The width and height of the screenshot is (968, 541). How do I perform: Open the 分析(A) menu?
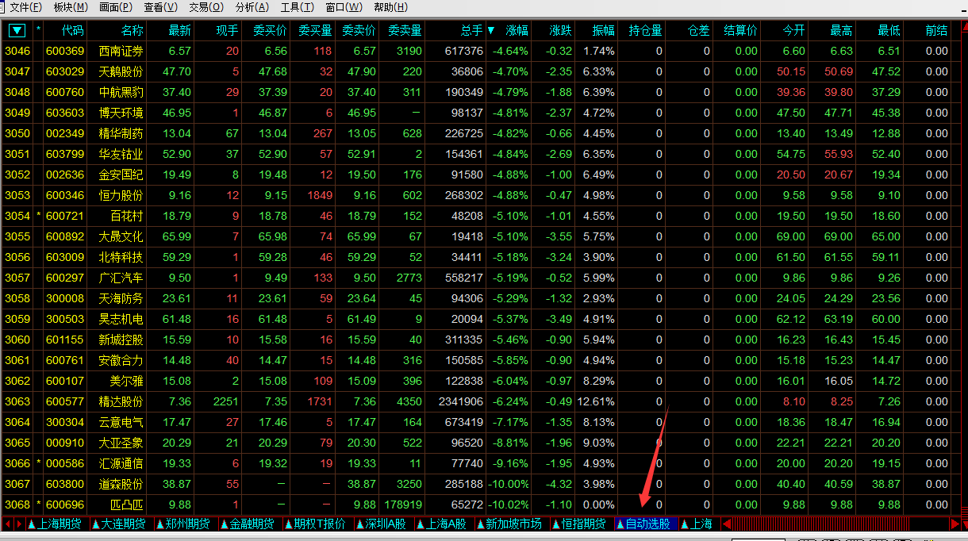252,7
